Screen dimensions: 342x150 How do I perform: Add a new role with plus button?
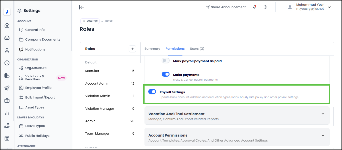(x=132, y=49)
